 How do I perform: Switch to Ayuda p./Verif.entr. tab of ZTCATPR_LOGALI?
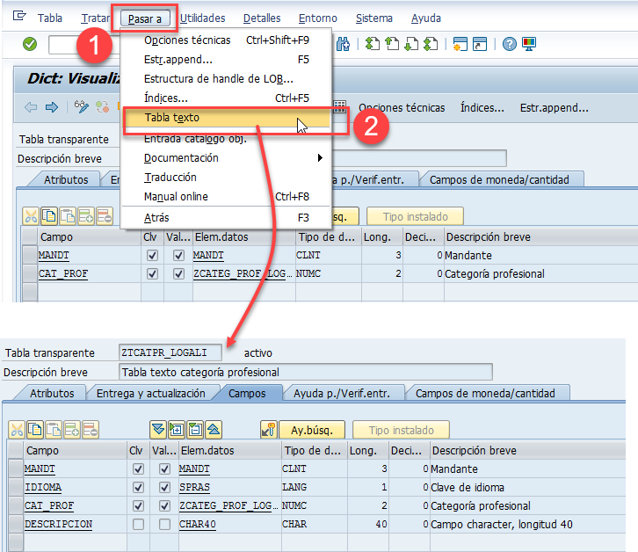click(342, 393)
